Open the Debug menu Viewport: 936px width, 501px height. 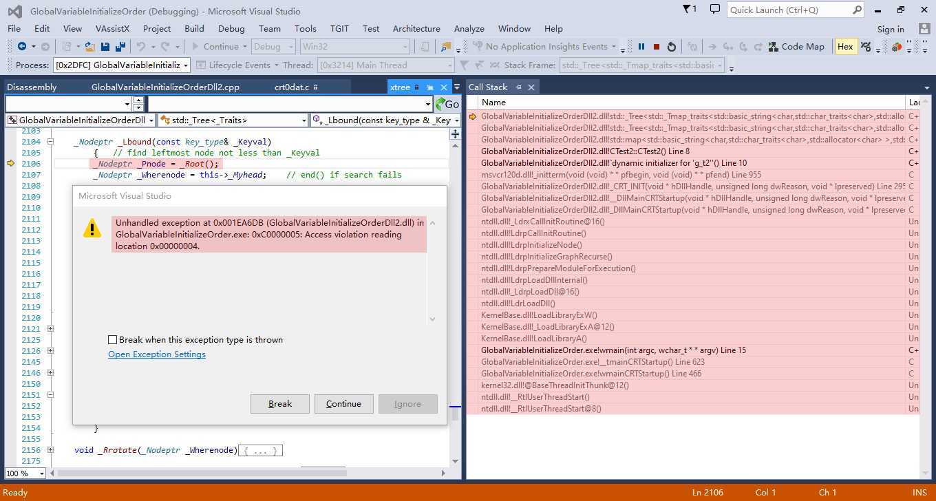tap(231, 29)
